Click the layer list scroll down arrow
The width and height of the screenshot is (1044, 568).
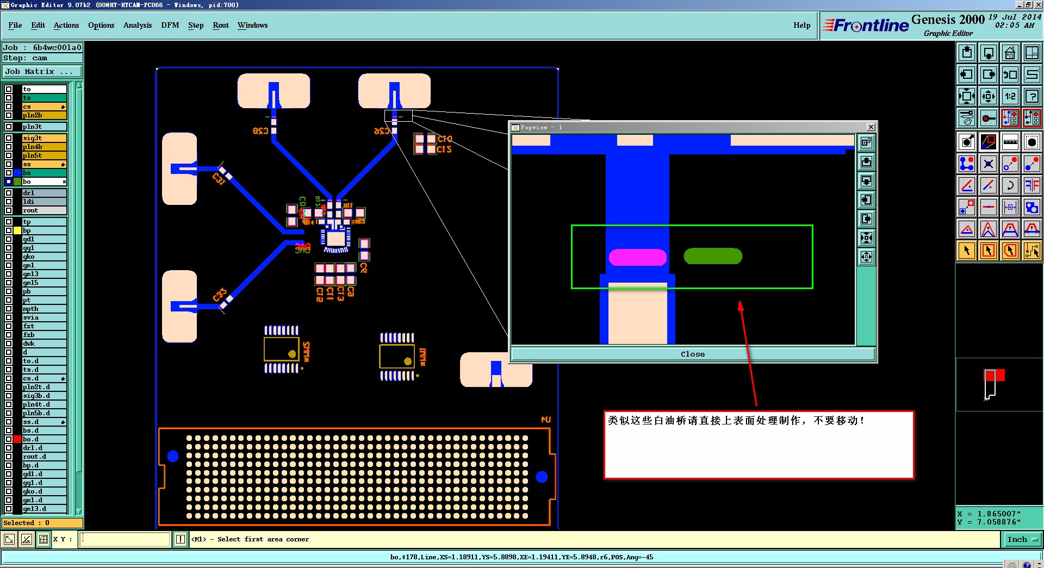point(79,511)
